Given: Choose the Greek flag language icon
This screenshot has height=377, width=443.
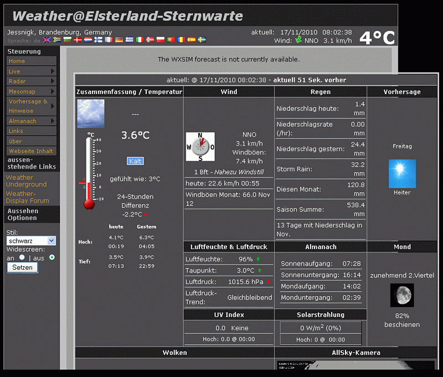Looking at the screenshot, I should (x=129, y=40).
